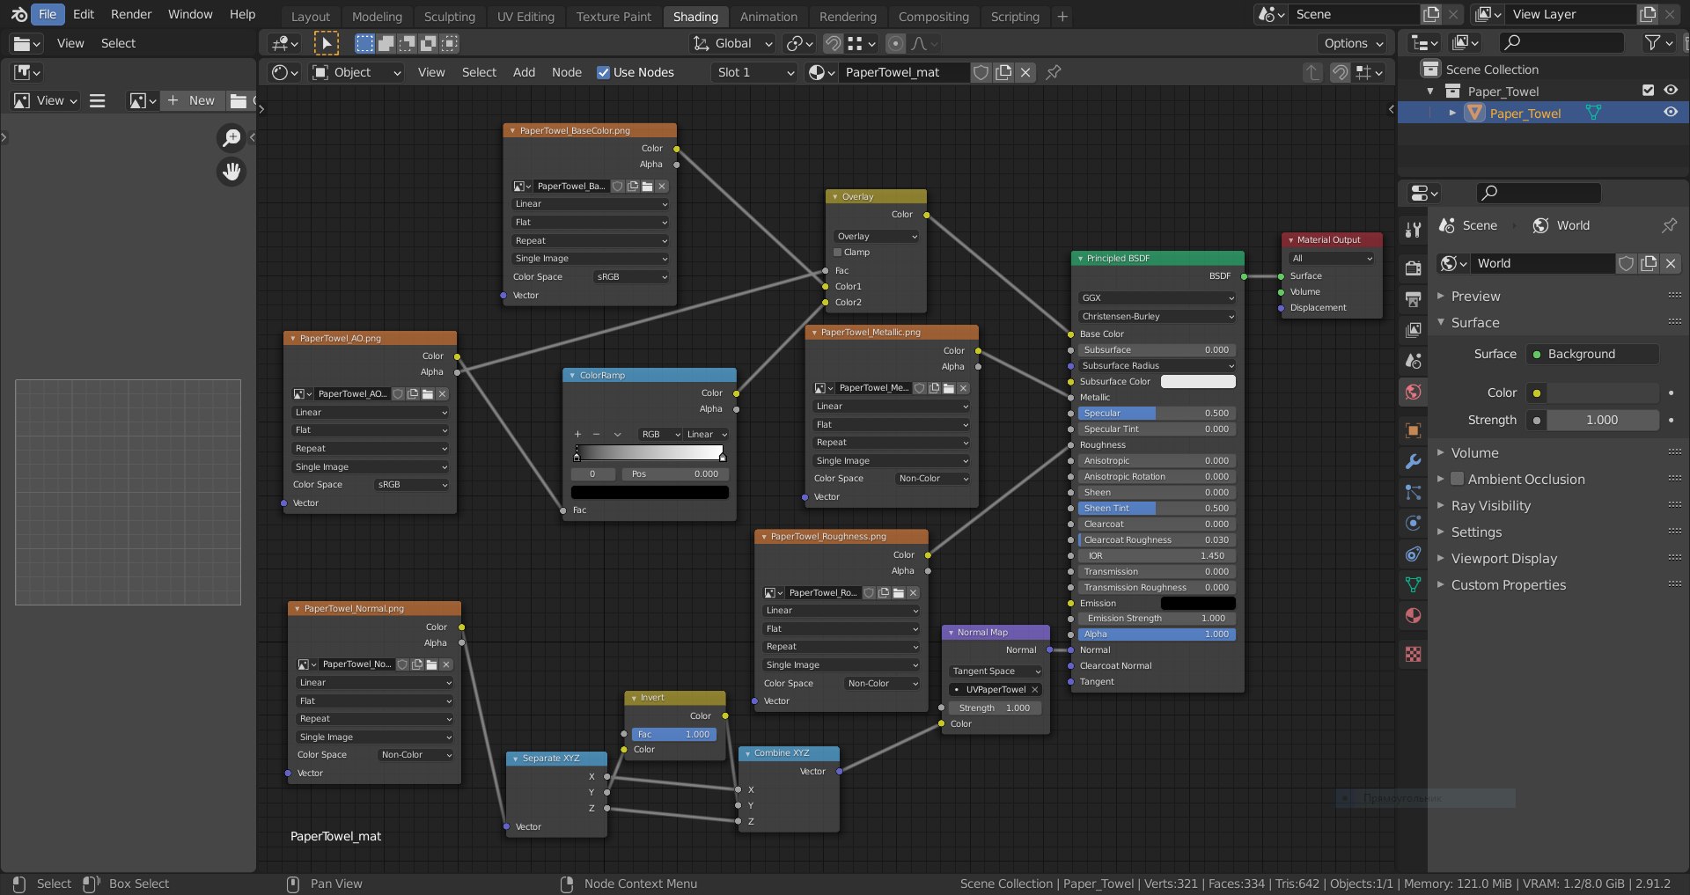
Task: Open the Add menu in node editor
Action: 524,72
